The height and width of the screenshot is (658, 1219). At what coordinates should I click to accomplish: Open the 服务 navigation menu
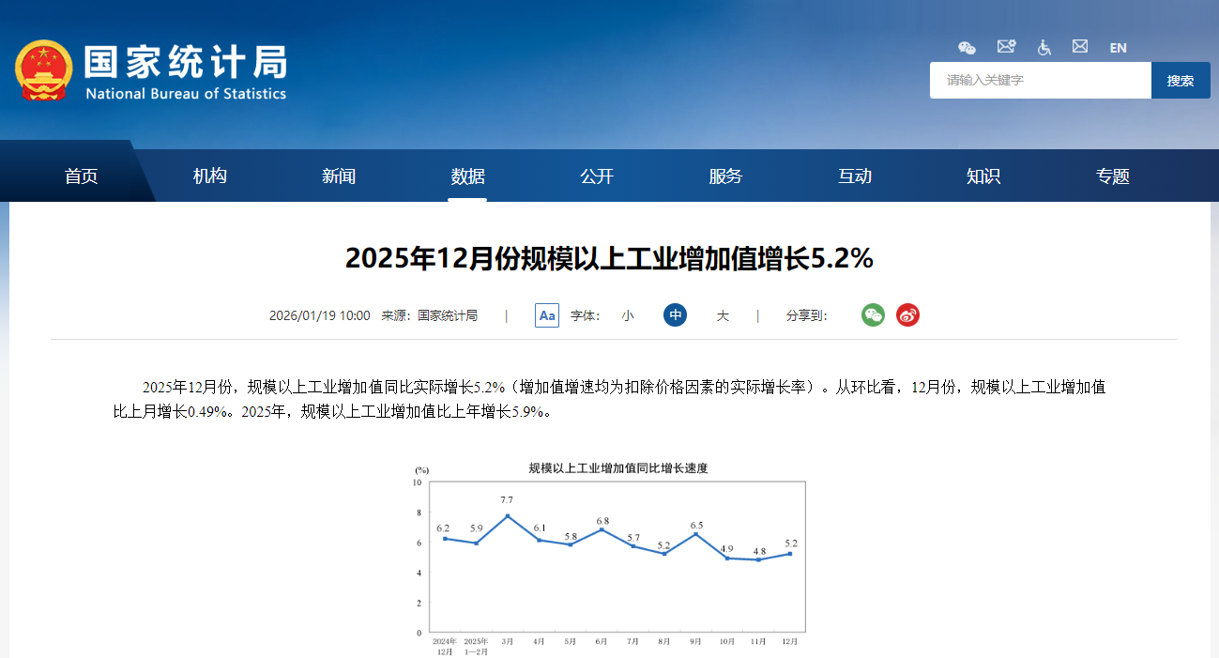[x=725, y=176]
